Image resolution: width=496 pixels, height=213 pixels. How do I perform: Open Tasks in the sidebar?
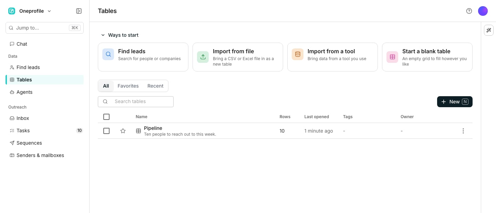44,131
